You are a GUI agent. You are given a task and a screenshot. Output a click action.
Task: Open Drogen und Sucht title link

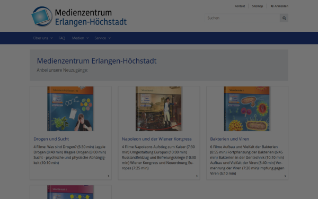pos(51,139)
